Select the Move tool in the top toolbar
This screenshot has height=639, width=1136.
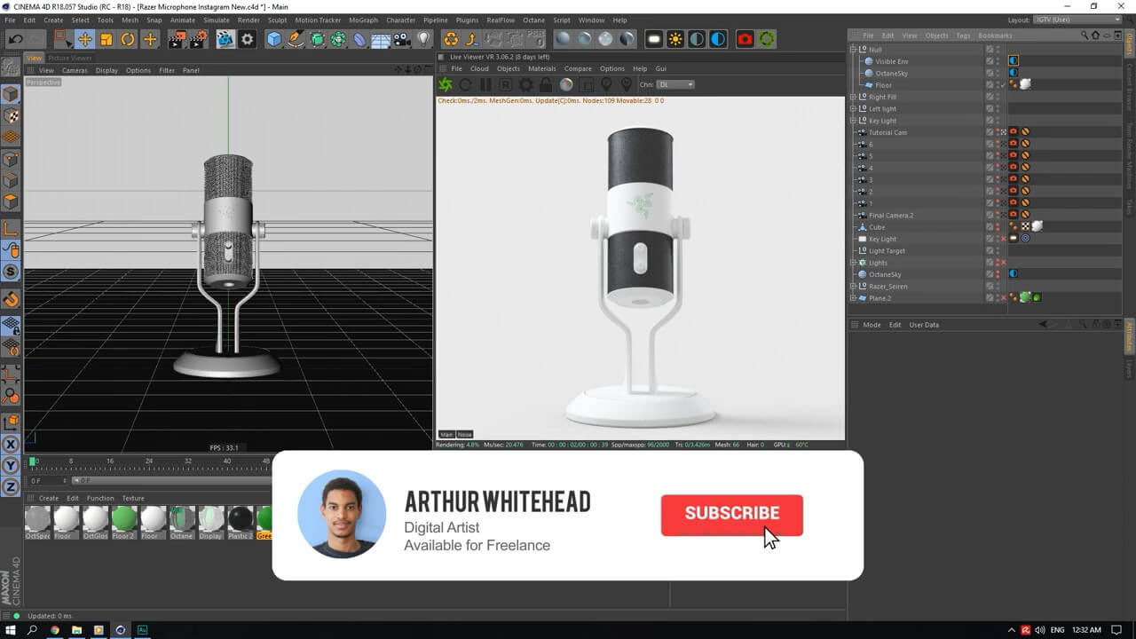pyautogui.click(x=85, y=39)
